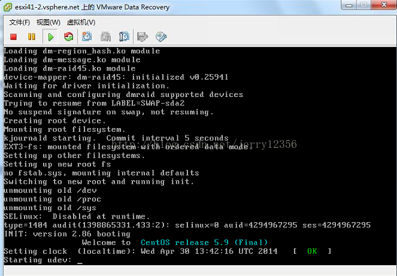Screen dimensions: 397x276
Task: Reset the virtual machine using restart icon
Action: [x=68, y=37]
